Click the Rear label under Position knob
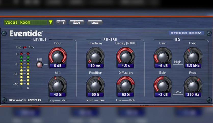This screenshot has height=123, width=213. tap(102, 100)
